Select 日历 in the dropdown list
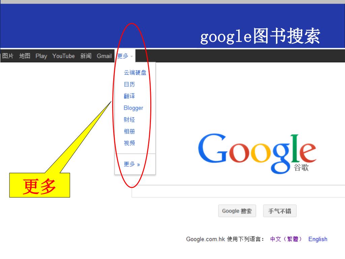 pyautogui.click(x=129, y=84)
